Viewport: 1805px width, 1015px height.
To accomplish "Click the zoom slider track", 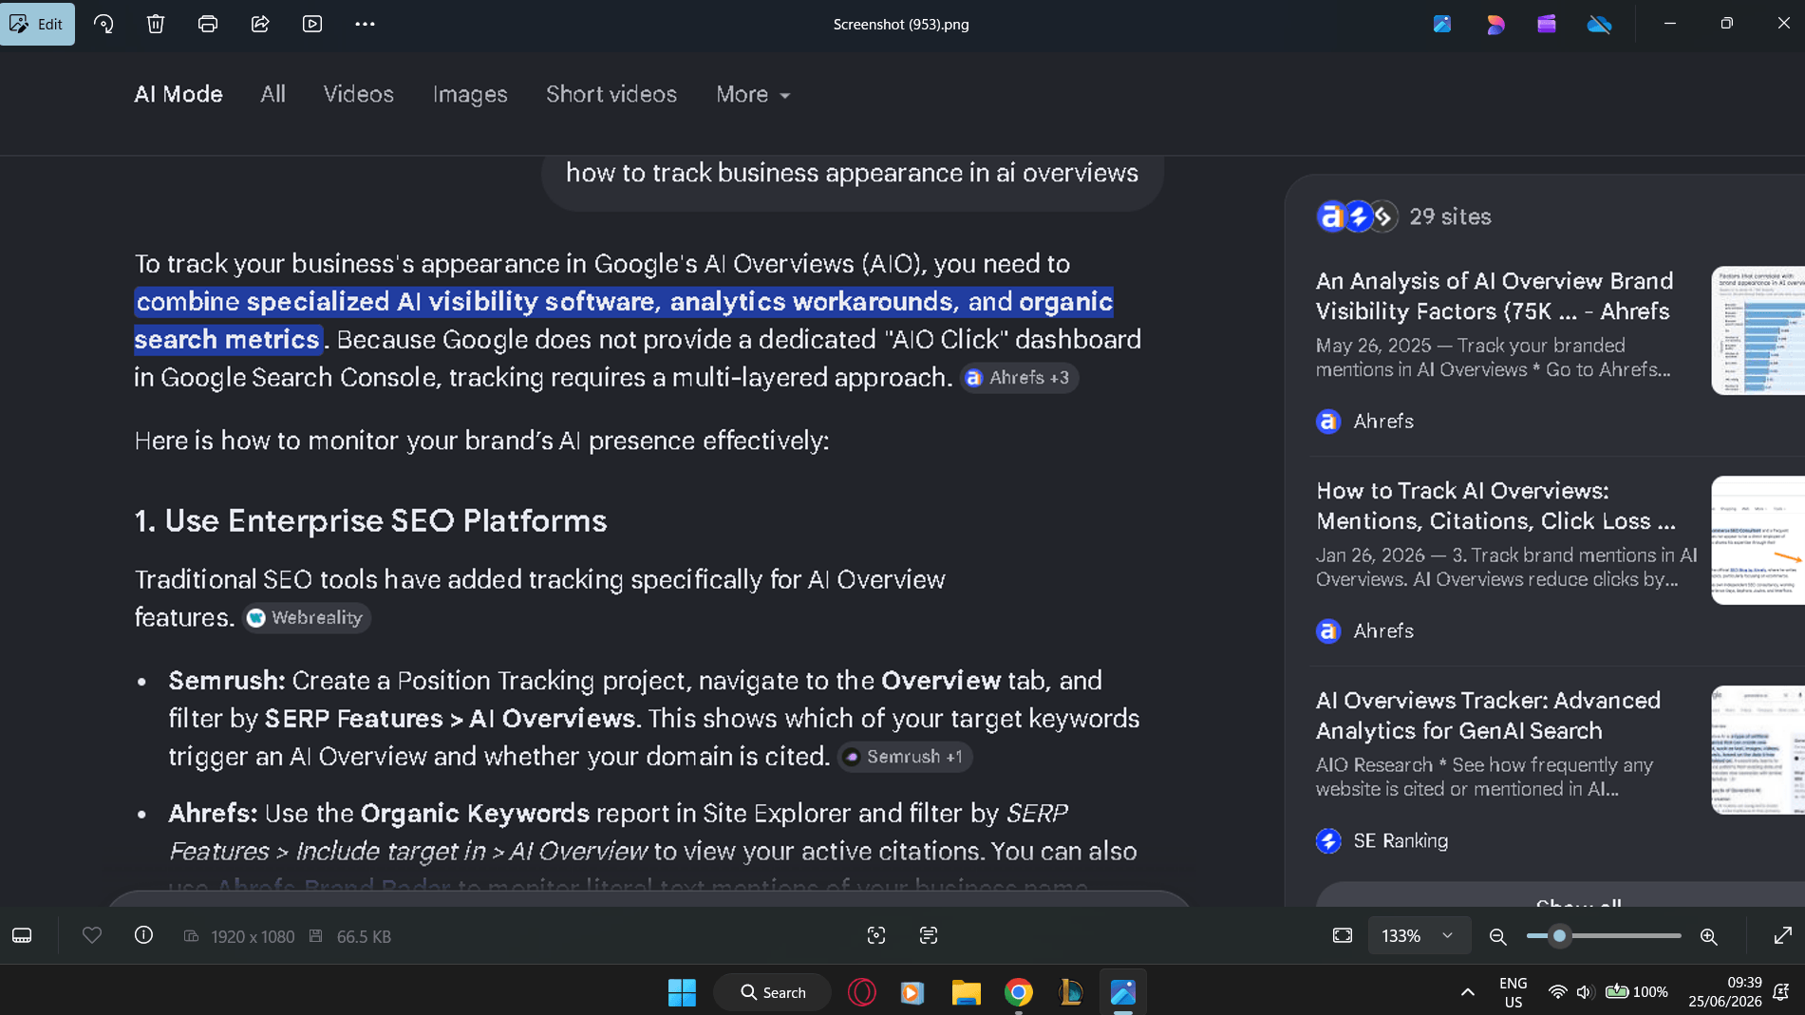I will click(x=1604, y=936).
